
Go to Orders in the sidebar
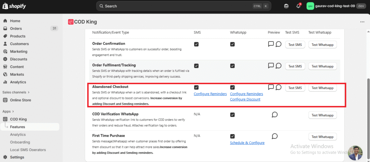pos(16,29)
